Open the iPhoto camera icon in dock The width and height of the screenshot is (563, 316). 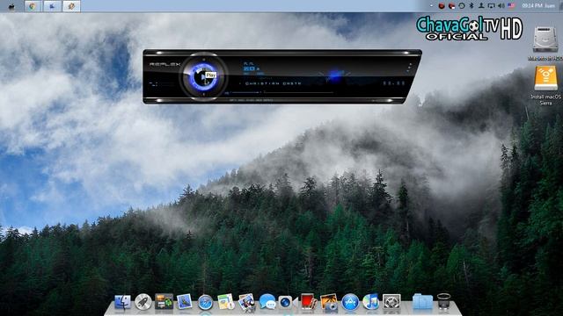[x=329, y=302]
